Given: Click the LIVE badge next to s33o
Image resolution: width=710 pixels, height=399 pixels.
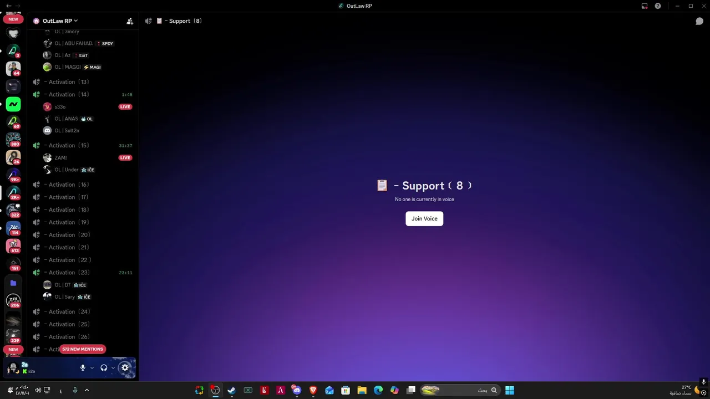Looking at the screenshot, I should click(125, 107).
